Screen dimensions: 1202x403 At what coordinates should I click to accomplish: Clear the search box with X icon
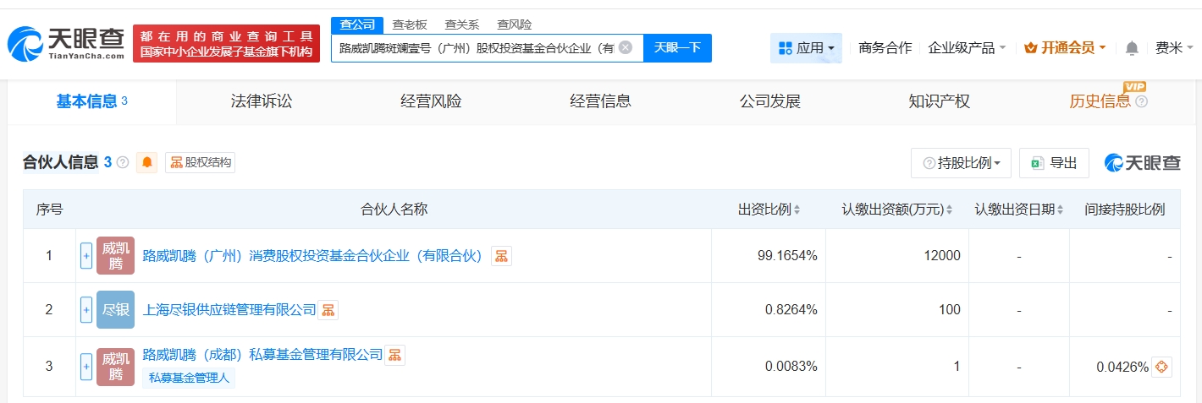(626, 47)
